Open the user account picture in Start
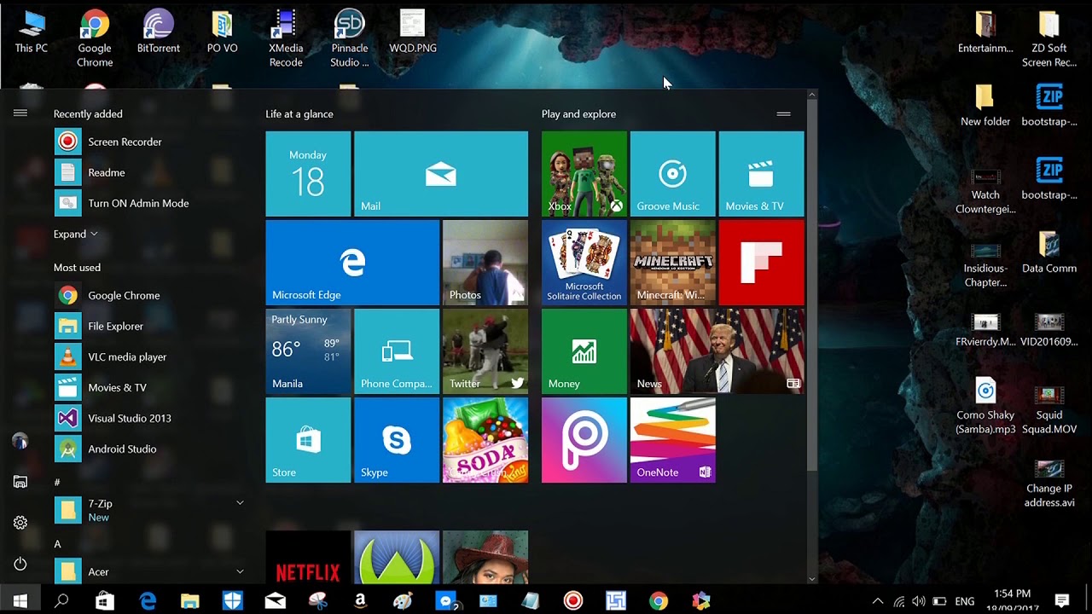Screen dimensions: 1092x614 pos(20,441)
